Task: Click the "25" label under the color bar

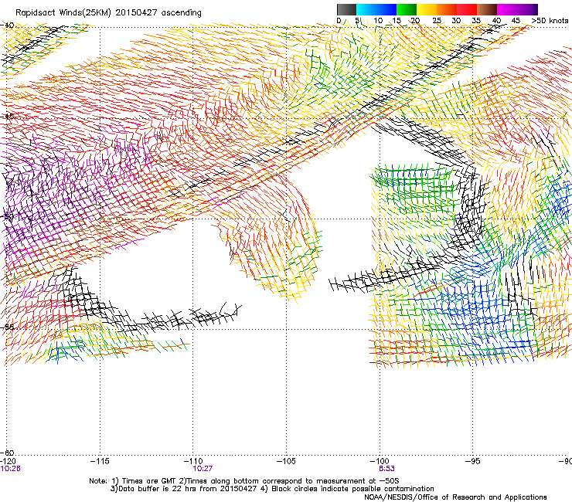Action: click(437, 21)
